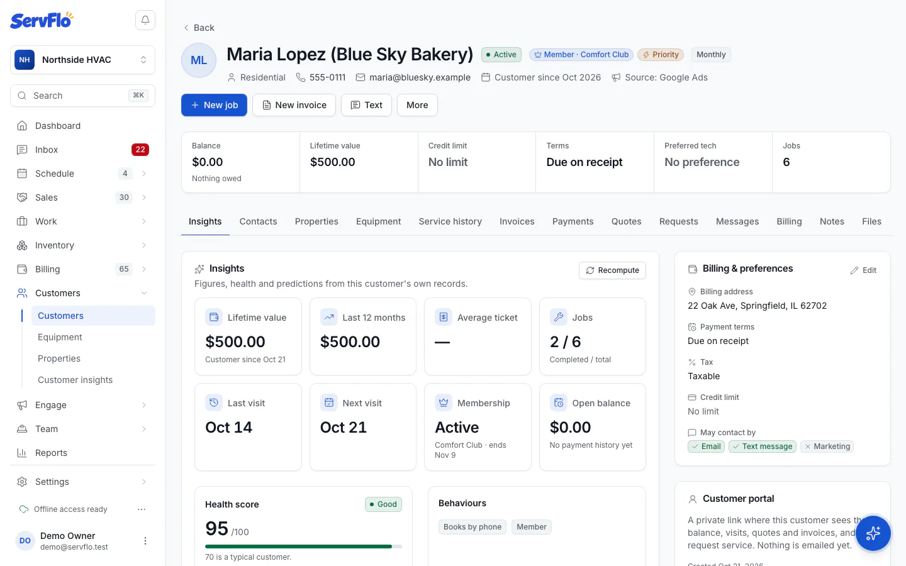This screenshot has width=906, height=566.
Task: Click the New invoice button
Action: tap(294, 105)
